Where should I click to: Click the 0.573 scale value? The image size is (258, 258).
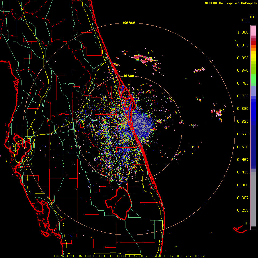coord(243,134)
